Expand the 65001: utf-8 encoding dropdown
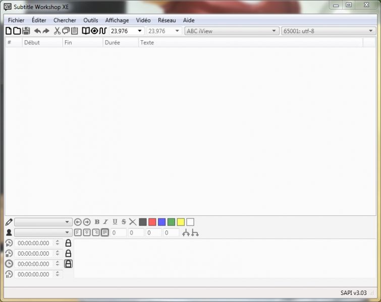This screenshot has width=381, height=302. coord(370,31)
